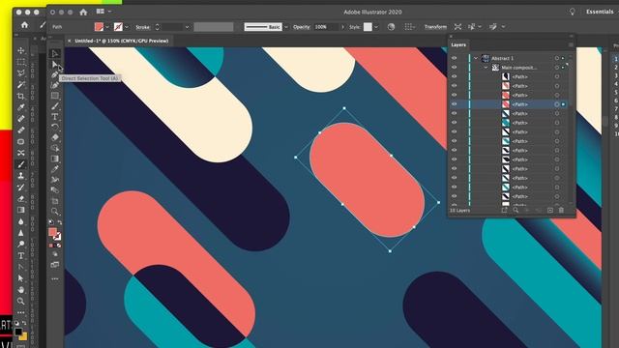Expand the Opacity slider arrow
The height and width of the screenshot is (348, 619).
[342, 27]
